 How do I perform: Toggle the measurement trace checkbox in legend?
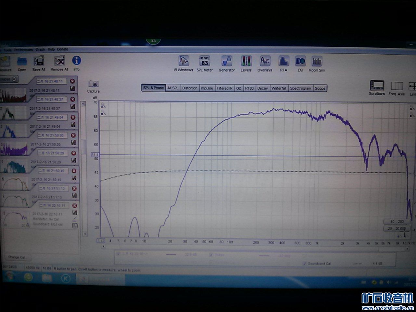[118, 254]
